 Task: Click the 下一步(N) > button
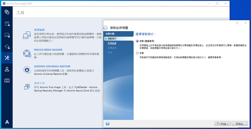coord(222,124)
